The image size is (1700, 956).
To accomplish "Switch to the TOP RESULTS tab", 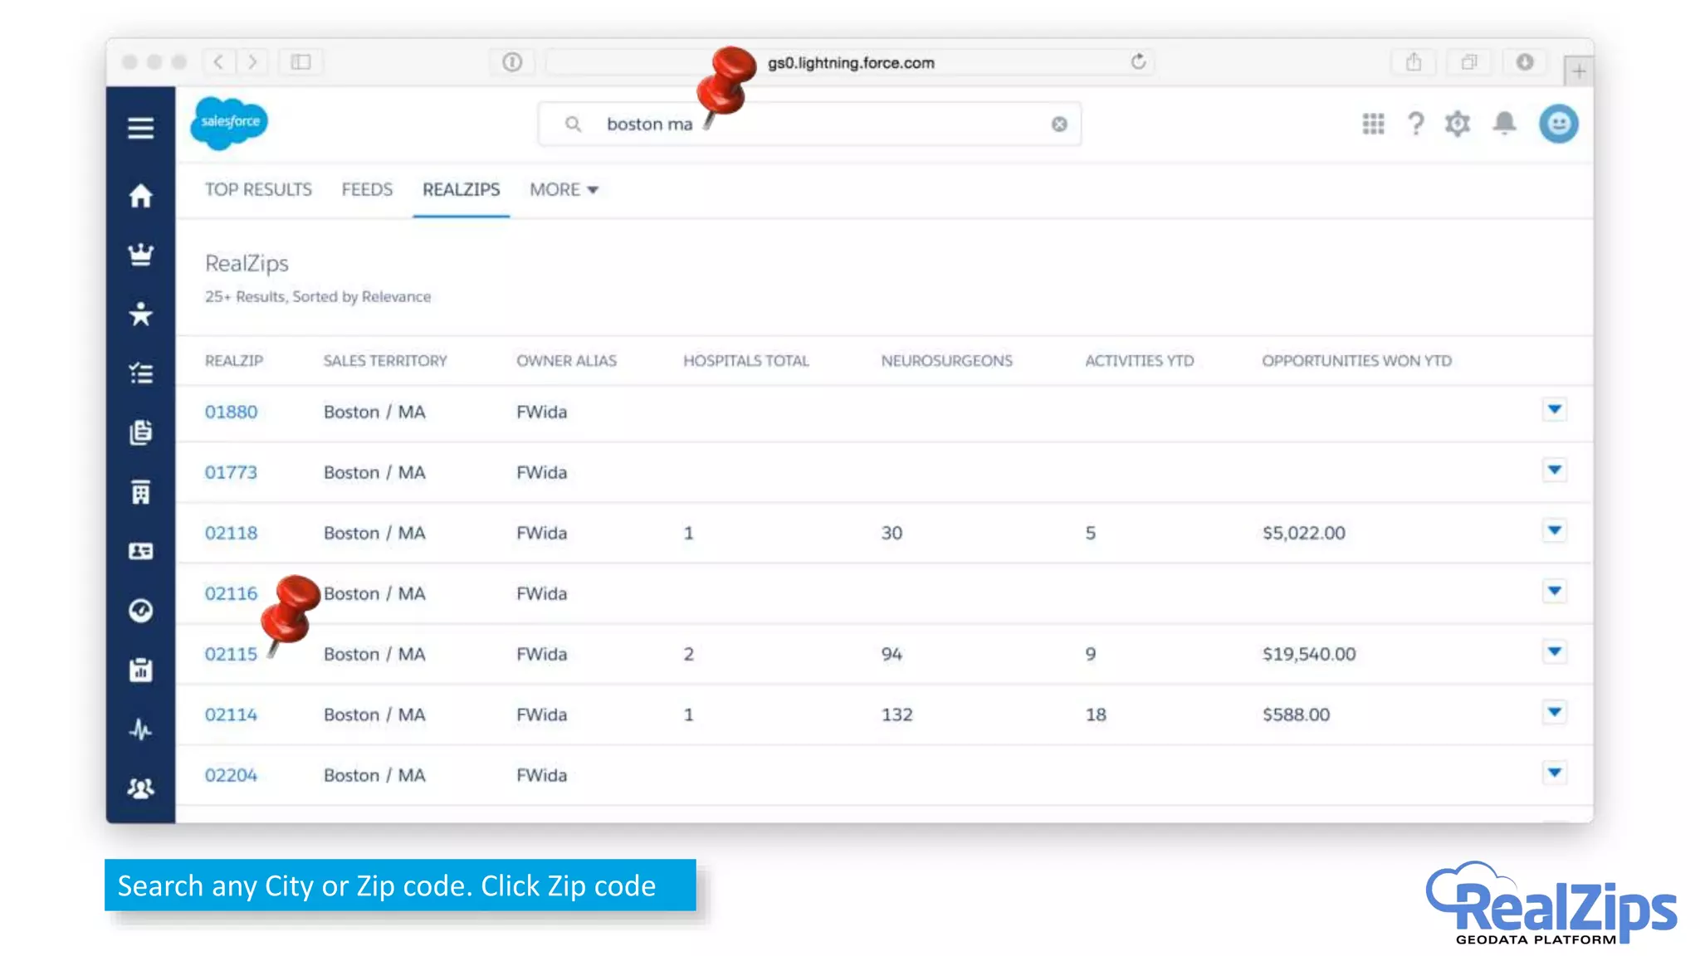I will [258, 190].
